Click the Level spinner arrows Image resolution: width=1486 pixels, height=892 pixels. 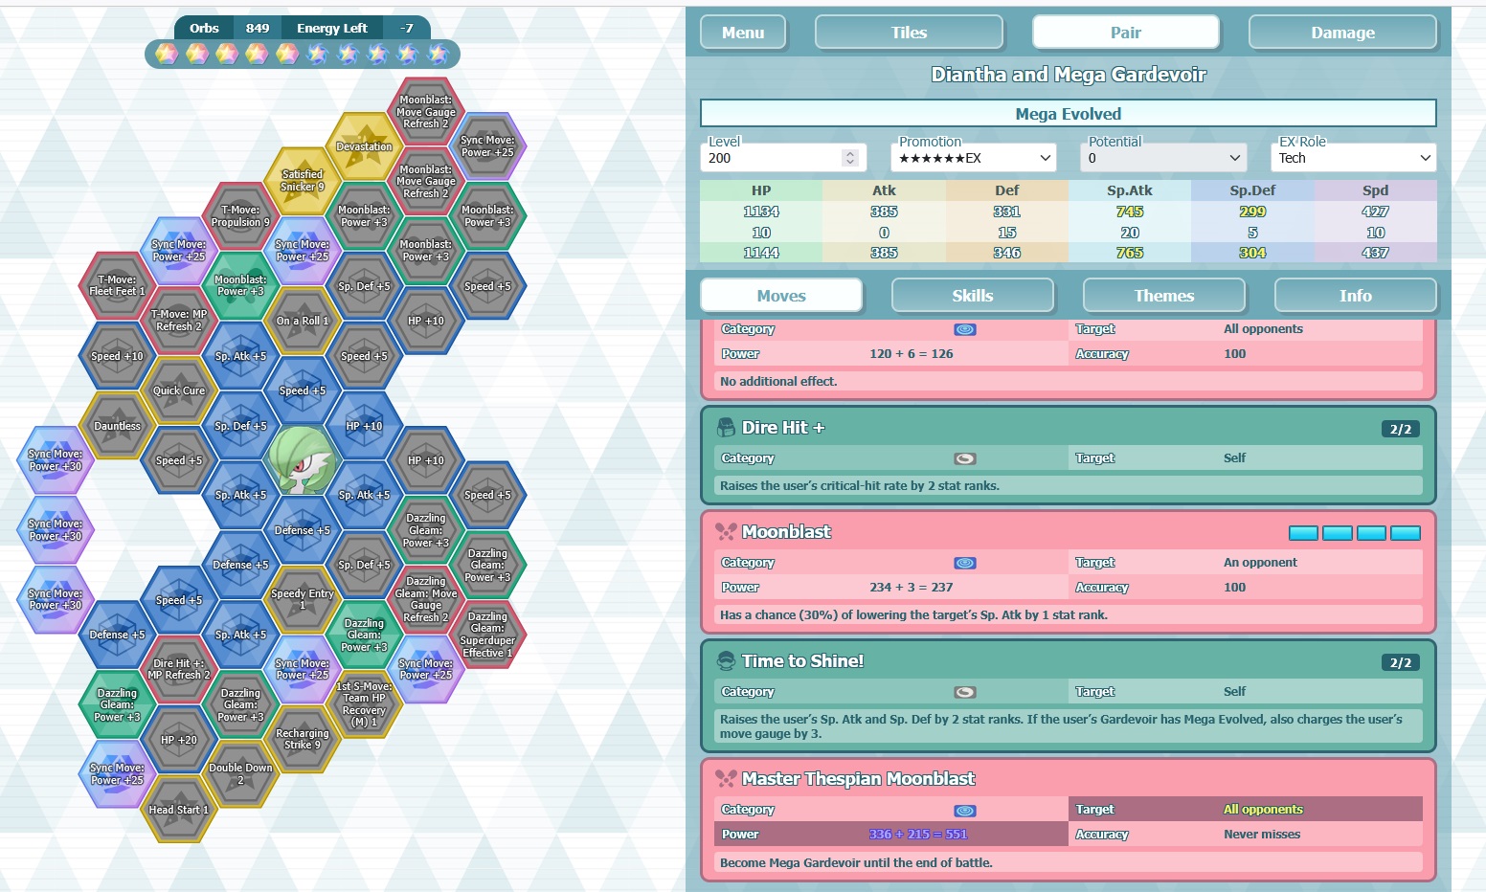[850, 158]
